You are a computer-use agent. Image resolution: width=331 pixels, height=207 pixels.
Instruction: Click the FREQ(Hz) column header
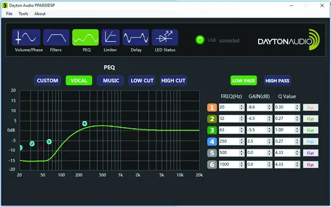pos(231,96)
